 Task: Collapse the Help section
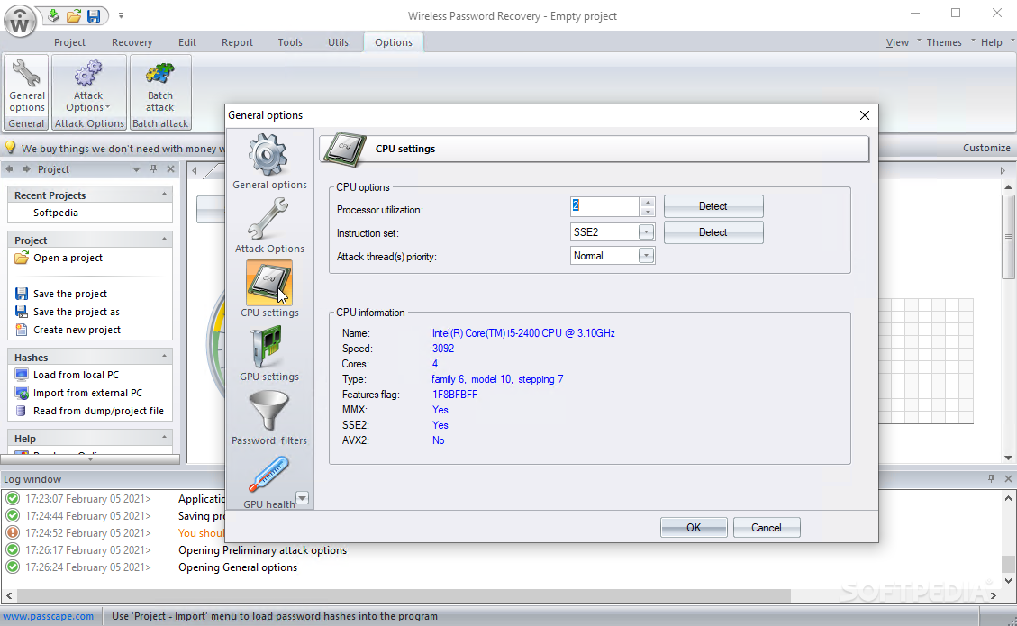pos(164,438)
